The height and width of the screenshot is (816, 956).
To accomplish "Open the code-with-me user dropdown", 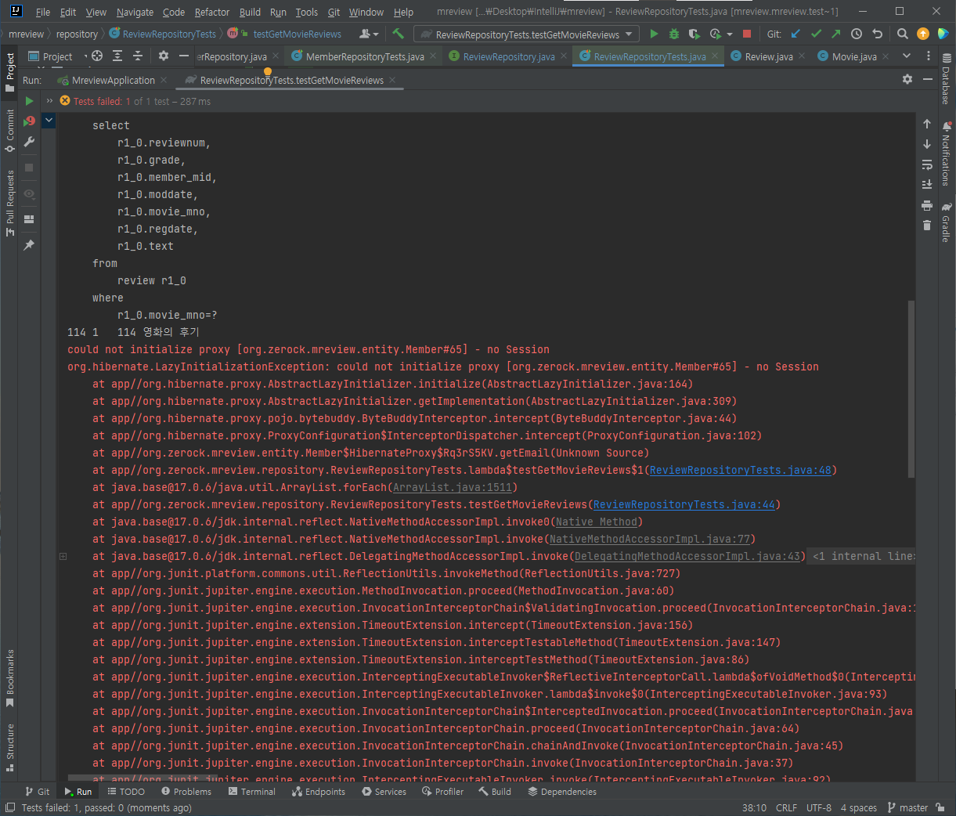I will pos(368,34).
